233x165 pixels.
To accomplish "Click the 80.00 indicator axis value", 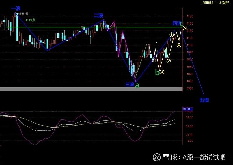I will point(189,117).
